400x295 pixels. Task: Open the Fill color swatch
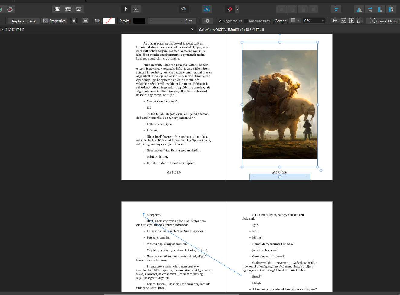click(x=109, y=21)
